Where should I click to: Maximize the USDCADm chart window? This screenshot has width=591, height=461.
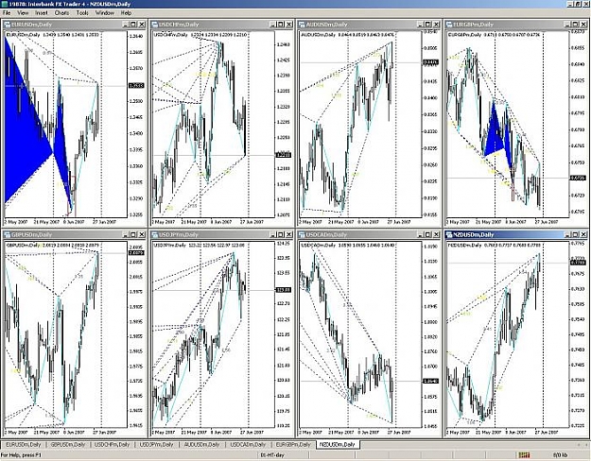point(427,234)
